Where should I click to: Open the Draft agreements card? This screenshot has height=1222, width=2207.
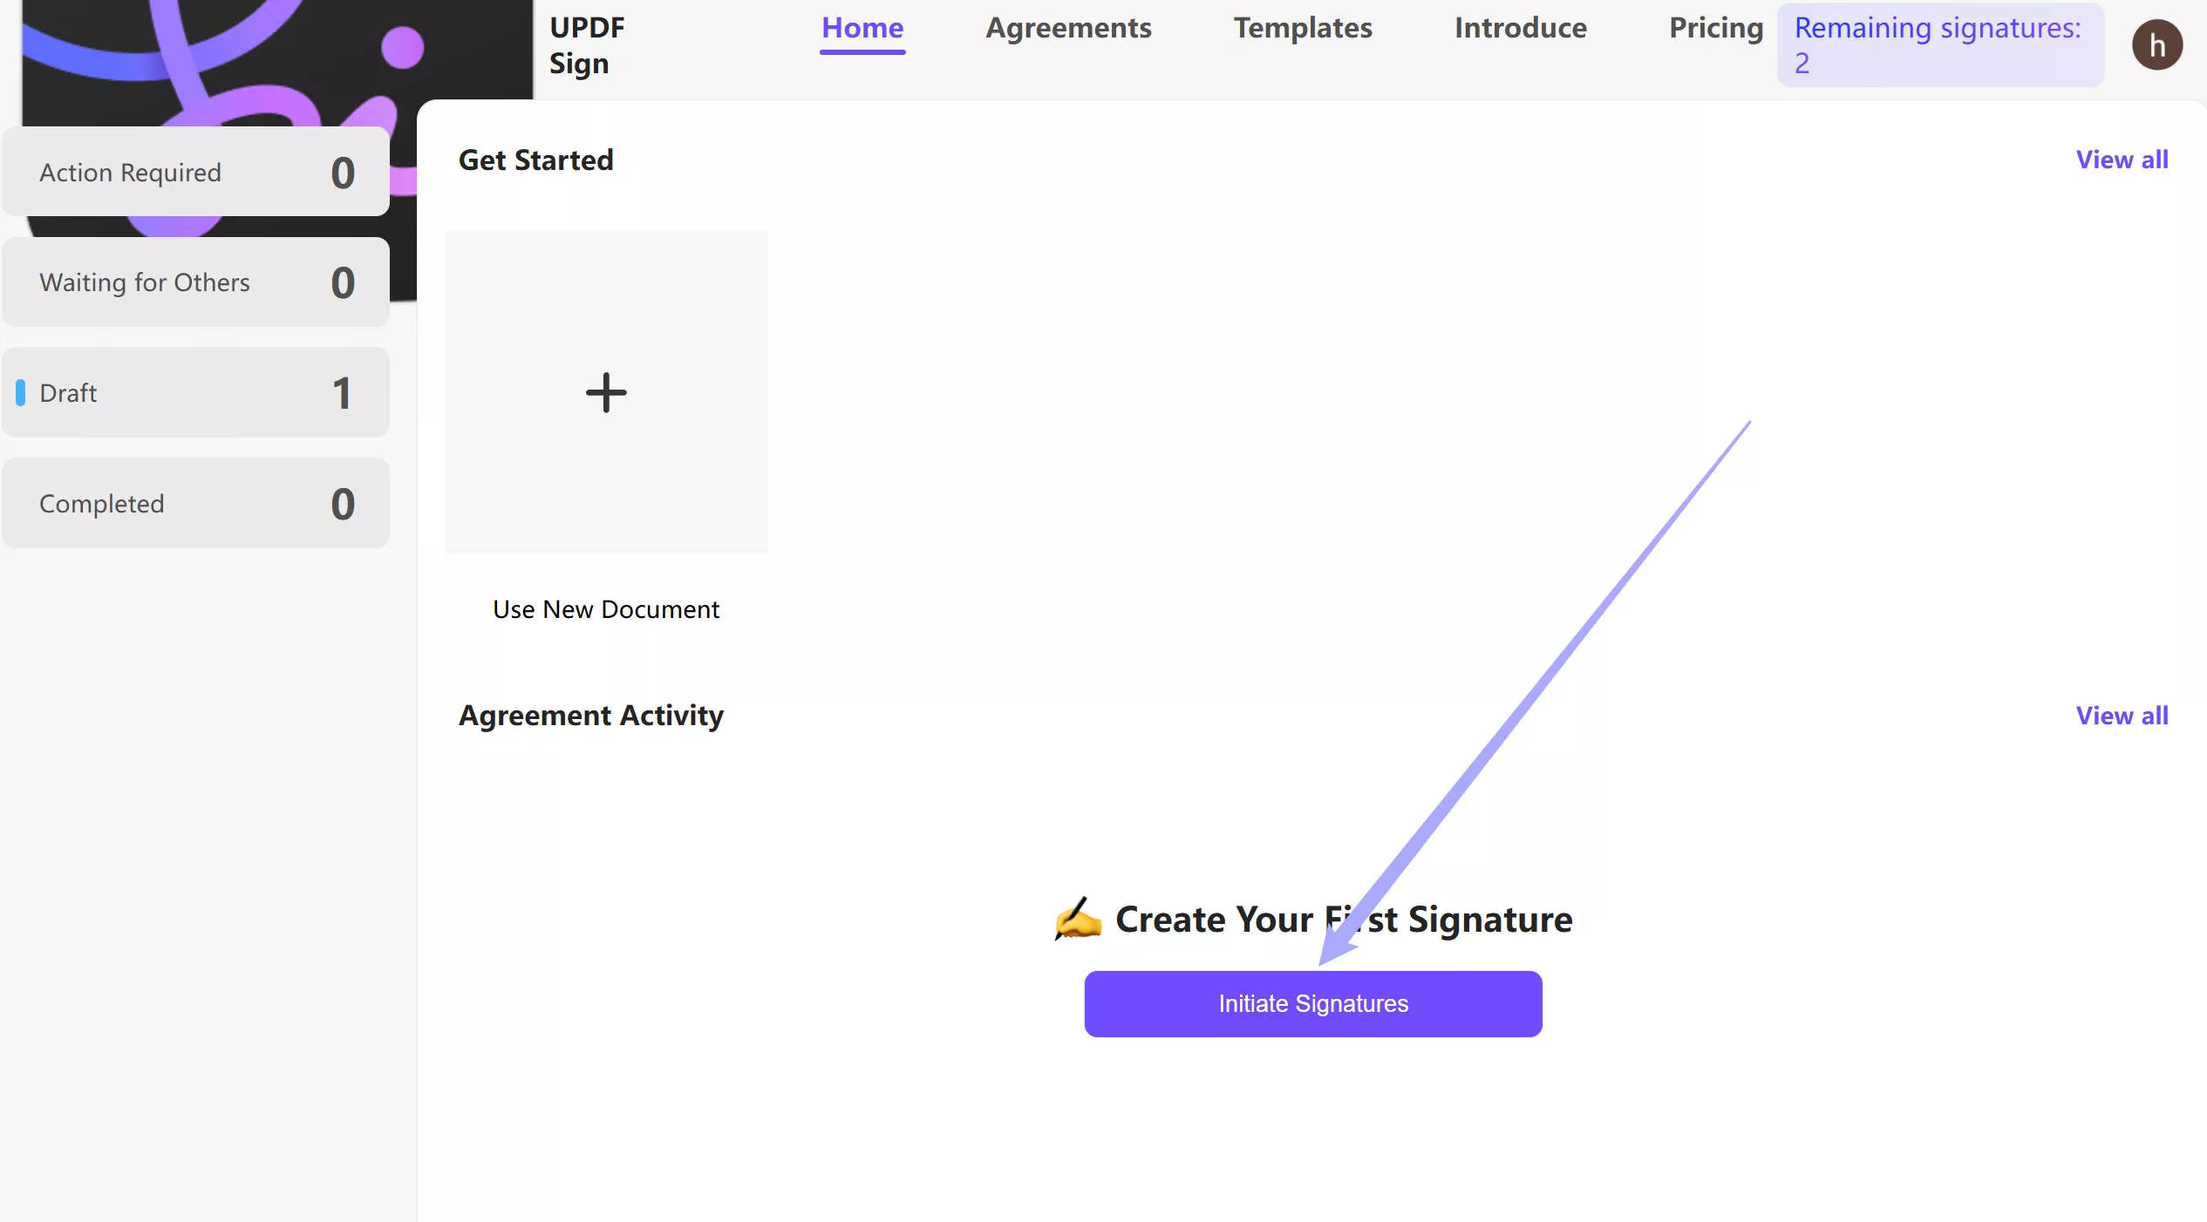coord(196,393)
